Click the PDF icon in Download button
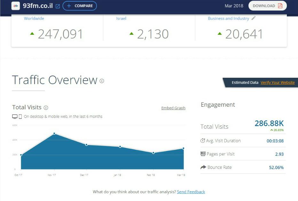Image resolution: width=298 pixels, height=201 pixels. [280, 6]
